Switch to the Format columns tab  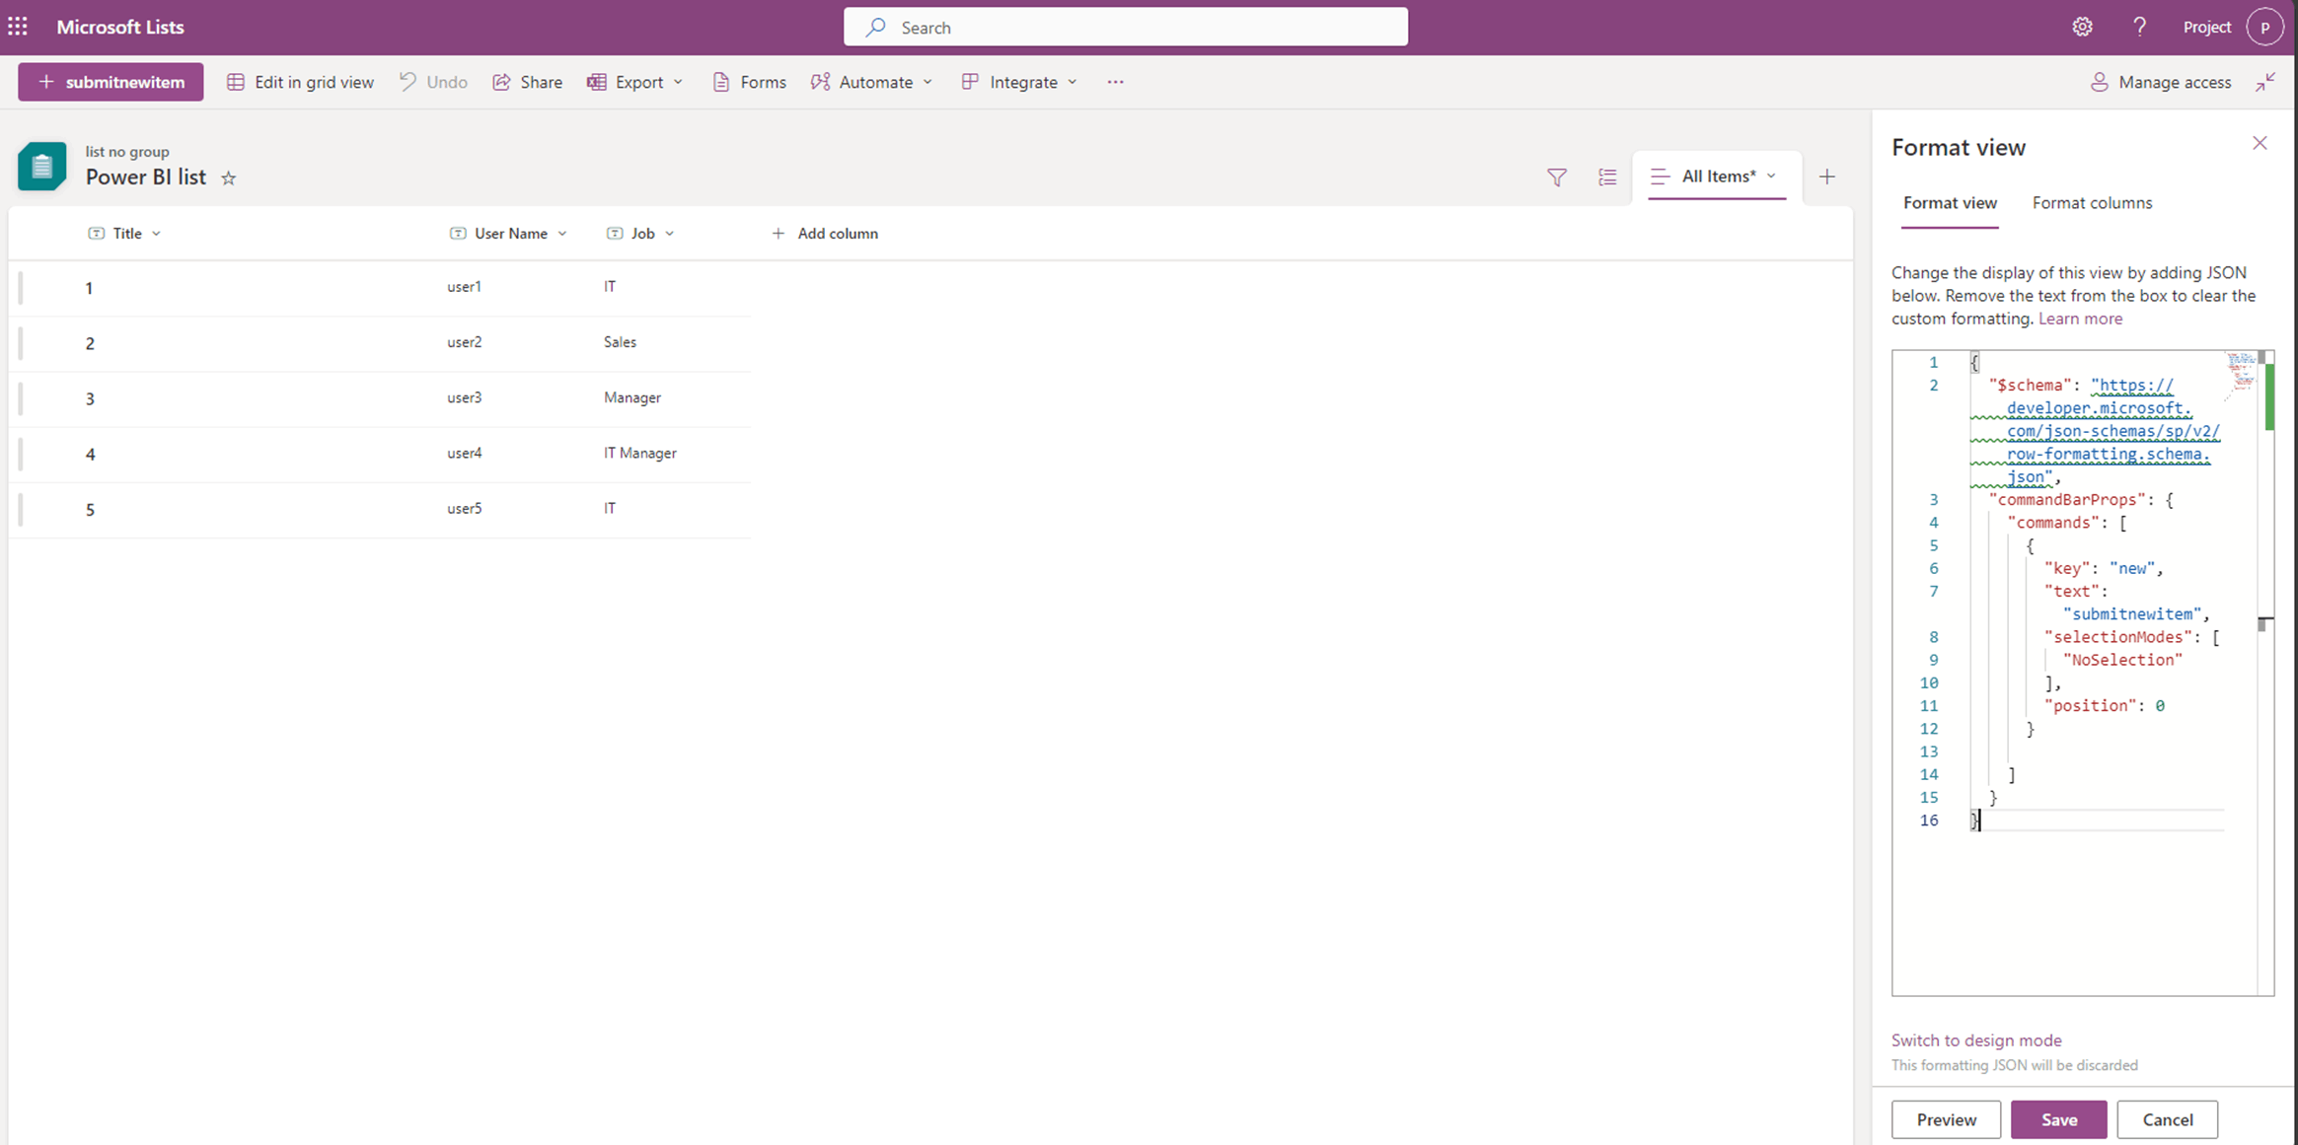2092,203
